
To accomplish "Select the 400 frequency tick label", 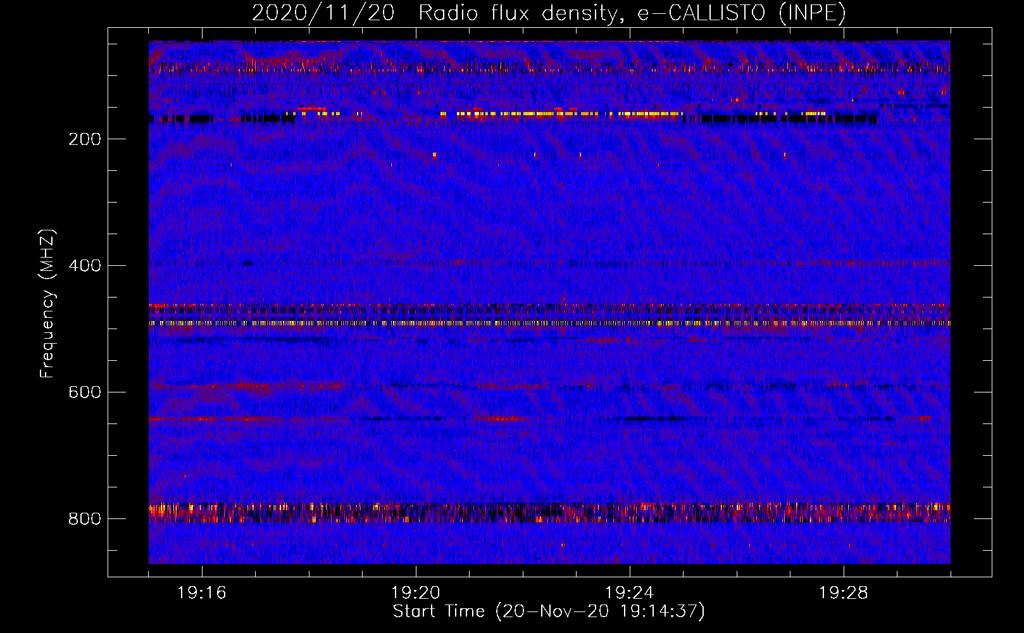I will pos(85,266).
